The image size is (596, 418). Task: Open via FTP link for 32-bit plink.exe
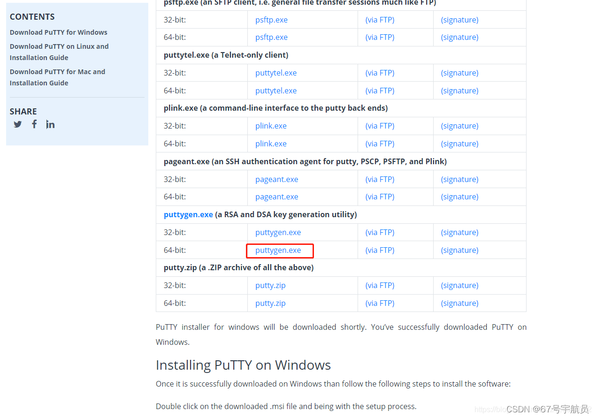point(380,126)
